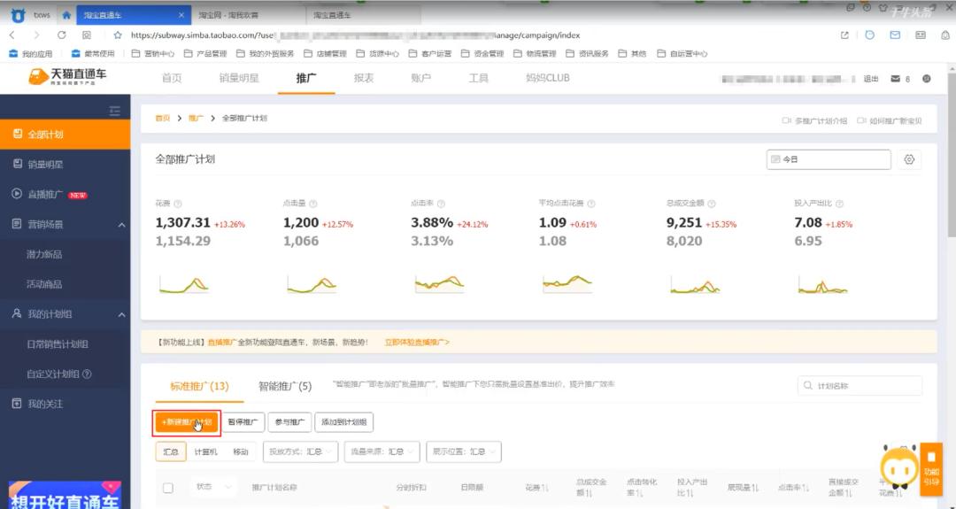Collapse the left sidebar with the menu icon
956x509 pixels.
(114, 111)
